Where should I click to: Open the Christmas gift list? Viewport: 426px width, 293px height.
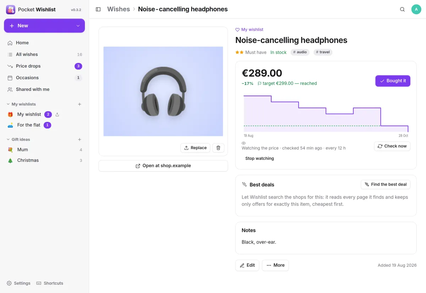click(x=44, y=161)
